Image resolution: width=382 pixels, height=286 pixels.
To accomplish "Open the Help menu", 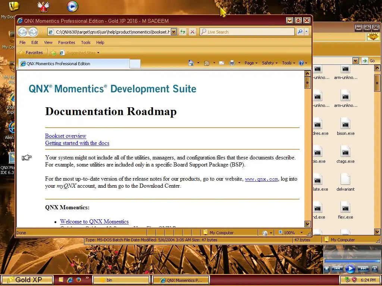I will [100, 42].
